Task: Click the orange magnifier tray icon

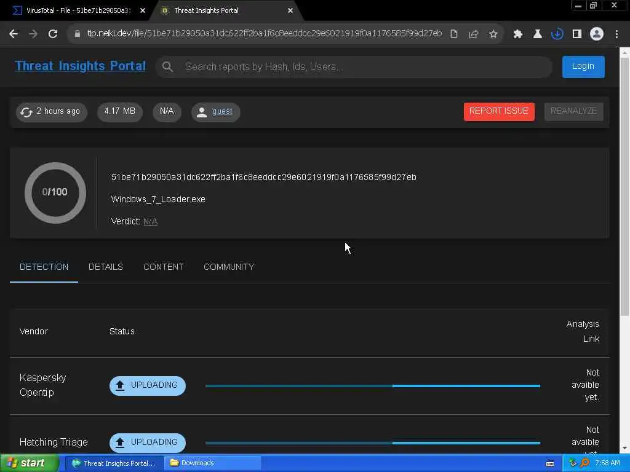Action: click(584, 463)
